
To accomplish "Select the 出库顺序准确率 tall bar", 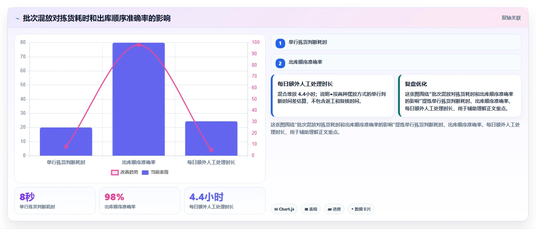I will (x=139, y=99).
